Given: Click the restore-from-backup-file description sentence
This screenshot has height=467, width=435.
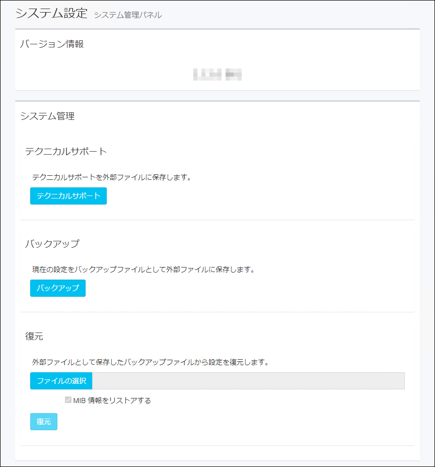Looking at the screenshot, I should [x=150, y=362].
